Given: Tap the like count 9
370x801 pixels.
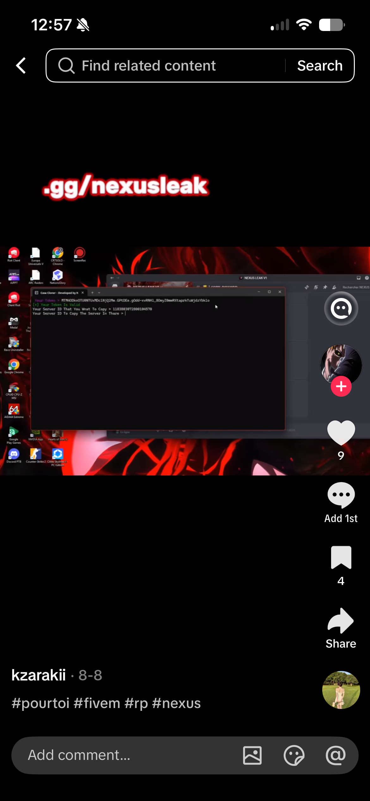Looking at the screenshot, I should point(341,456).
